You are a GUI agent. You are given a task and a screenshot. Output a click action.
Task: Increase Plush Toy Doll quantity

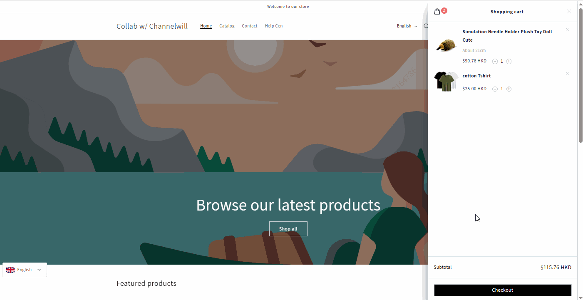(509, 61)
